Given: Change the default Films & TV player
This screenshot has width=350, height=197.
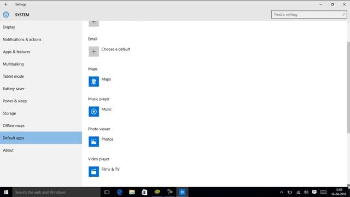Looking at the screenshot, I should 110,169.
